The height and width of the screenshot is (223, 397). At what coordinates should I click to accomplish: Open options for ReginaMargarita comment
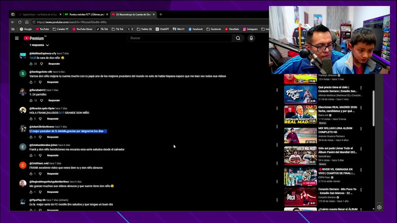click(x=277, y=181)
